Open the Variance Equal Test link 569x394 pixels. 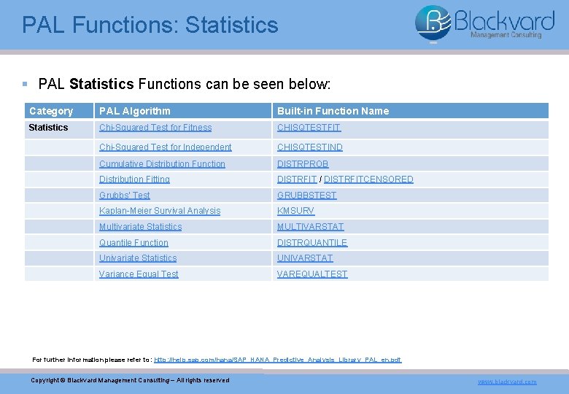(139, 274)
